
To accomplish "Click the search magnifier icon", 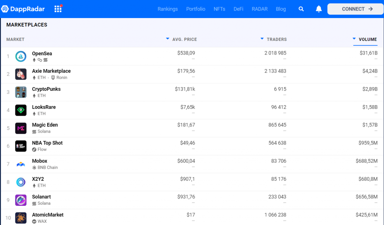I will [x=301, y=9].
